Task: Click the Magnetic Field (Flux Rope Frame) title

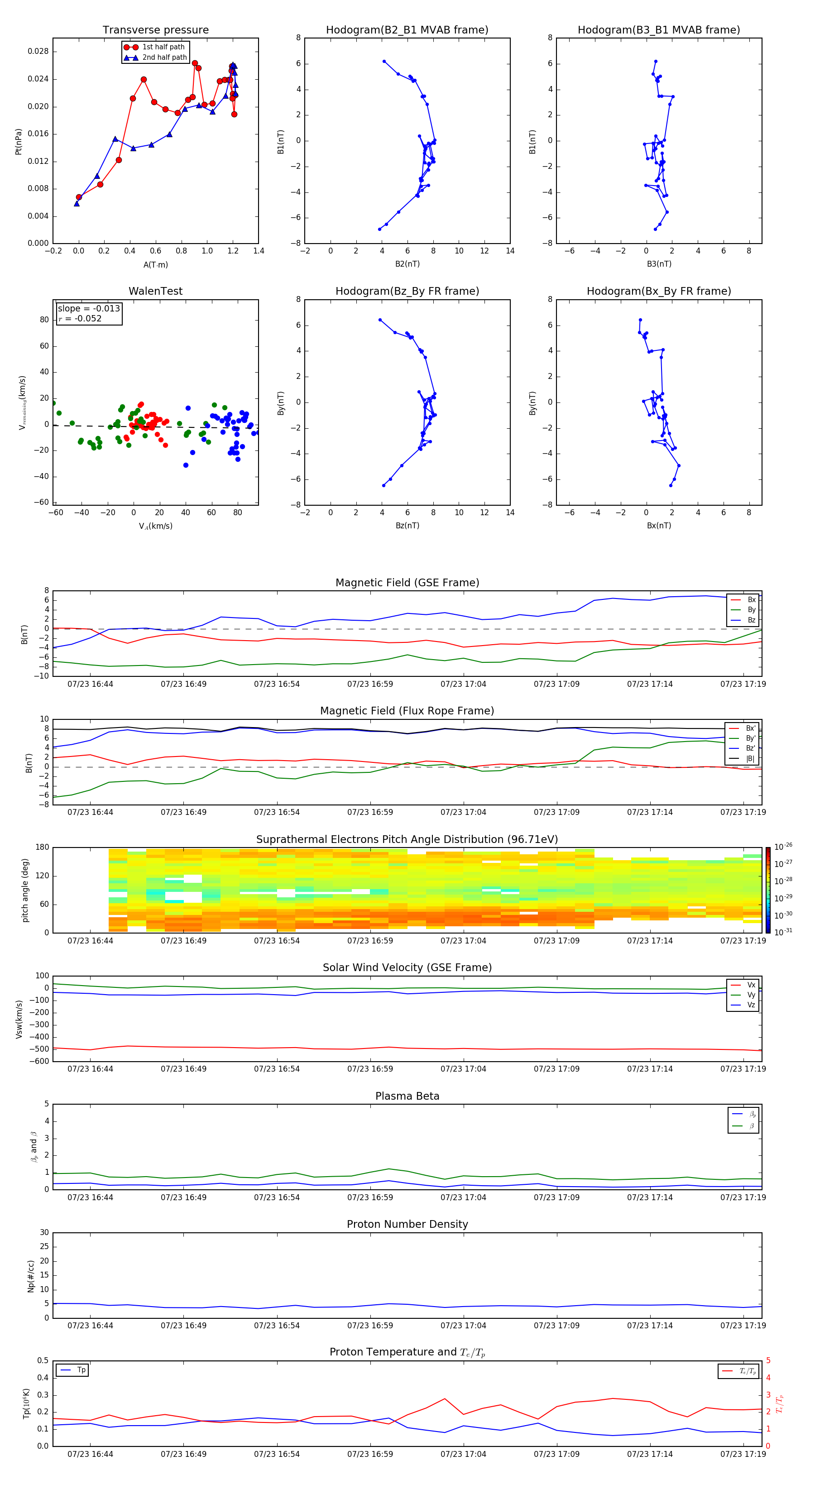Action: tap(407, 711)
